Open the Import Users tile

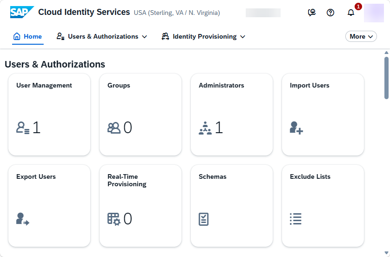tap(323, 115)
